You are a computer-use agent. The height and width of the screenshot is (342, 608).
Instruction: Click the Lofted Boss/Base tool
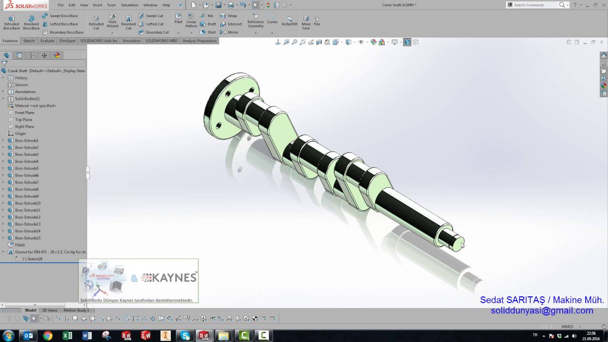(x=59, y=24)
